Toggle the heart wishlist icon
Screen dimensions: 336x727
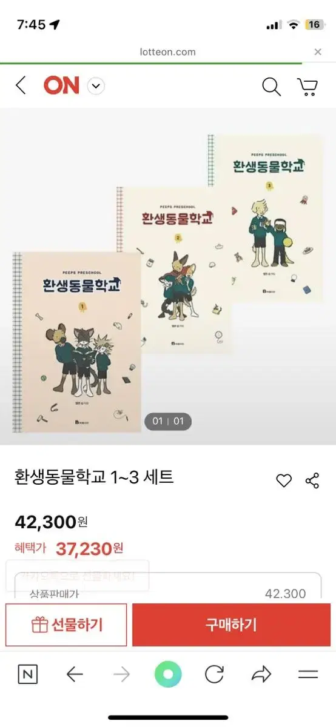click(284, 481)
